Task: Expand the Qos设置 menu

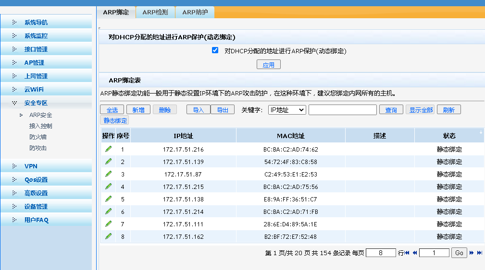Action: (x=46, y=179)
